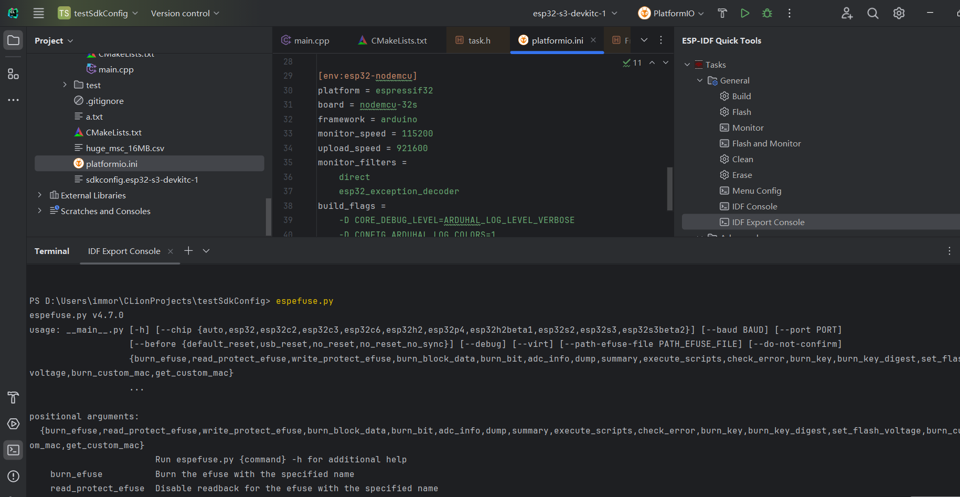The width and height of the screenshot is (960, 497).
Task: Switch to task.h editor tab
Action: click(473, 40)
